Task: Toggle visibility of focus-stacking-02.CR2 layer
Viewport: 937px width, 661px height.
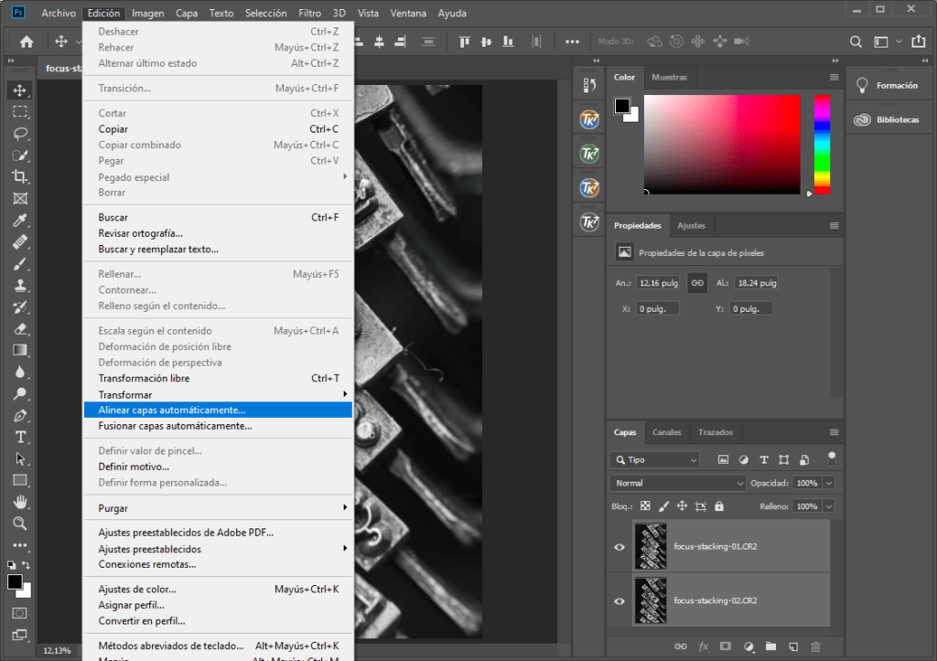Action: [x=619, y=601]
